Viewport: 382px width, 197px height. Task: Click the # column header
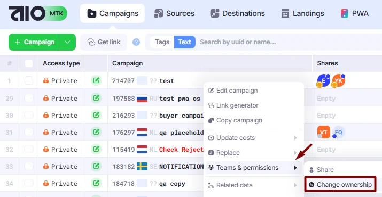click(x=9, y=63)
